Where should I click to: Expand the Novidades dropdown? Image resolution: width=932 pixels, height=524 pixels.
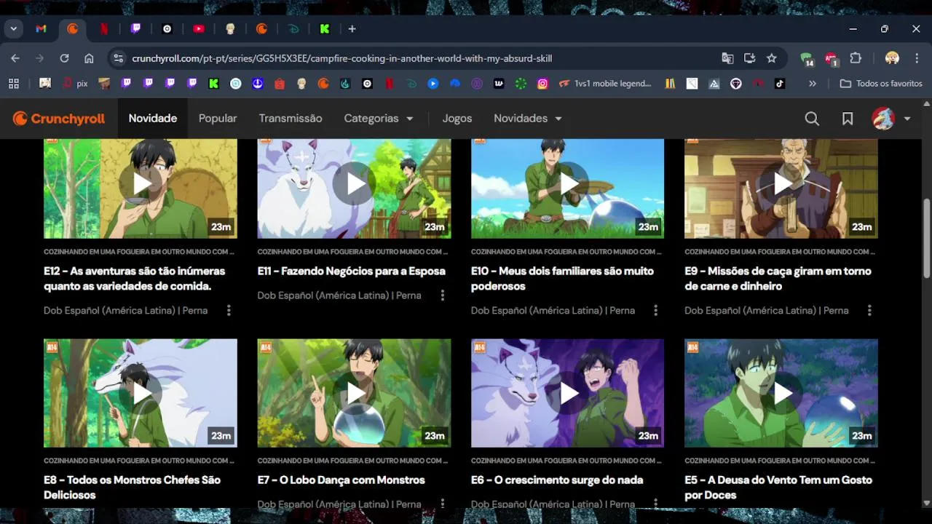point(528,119)
